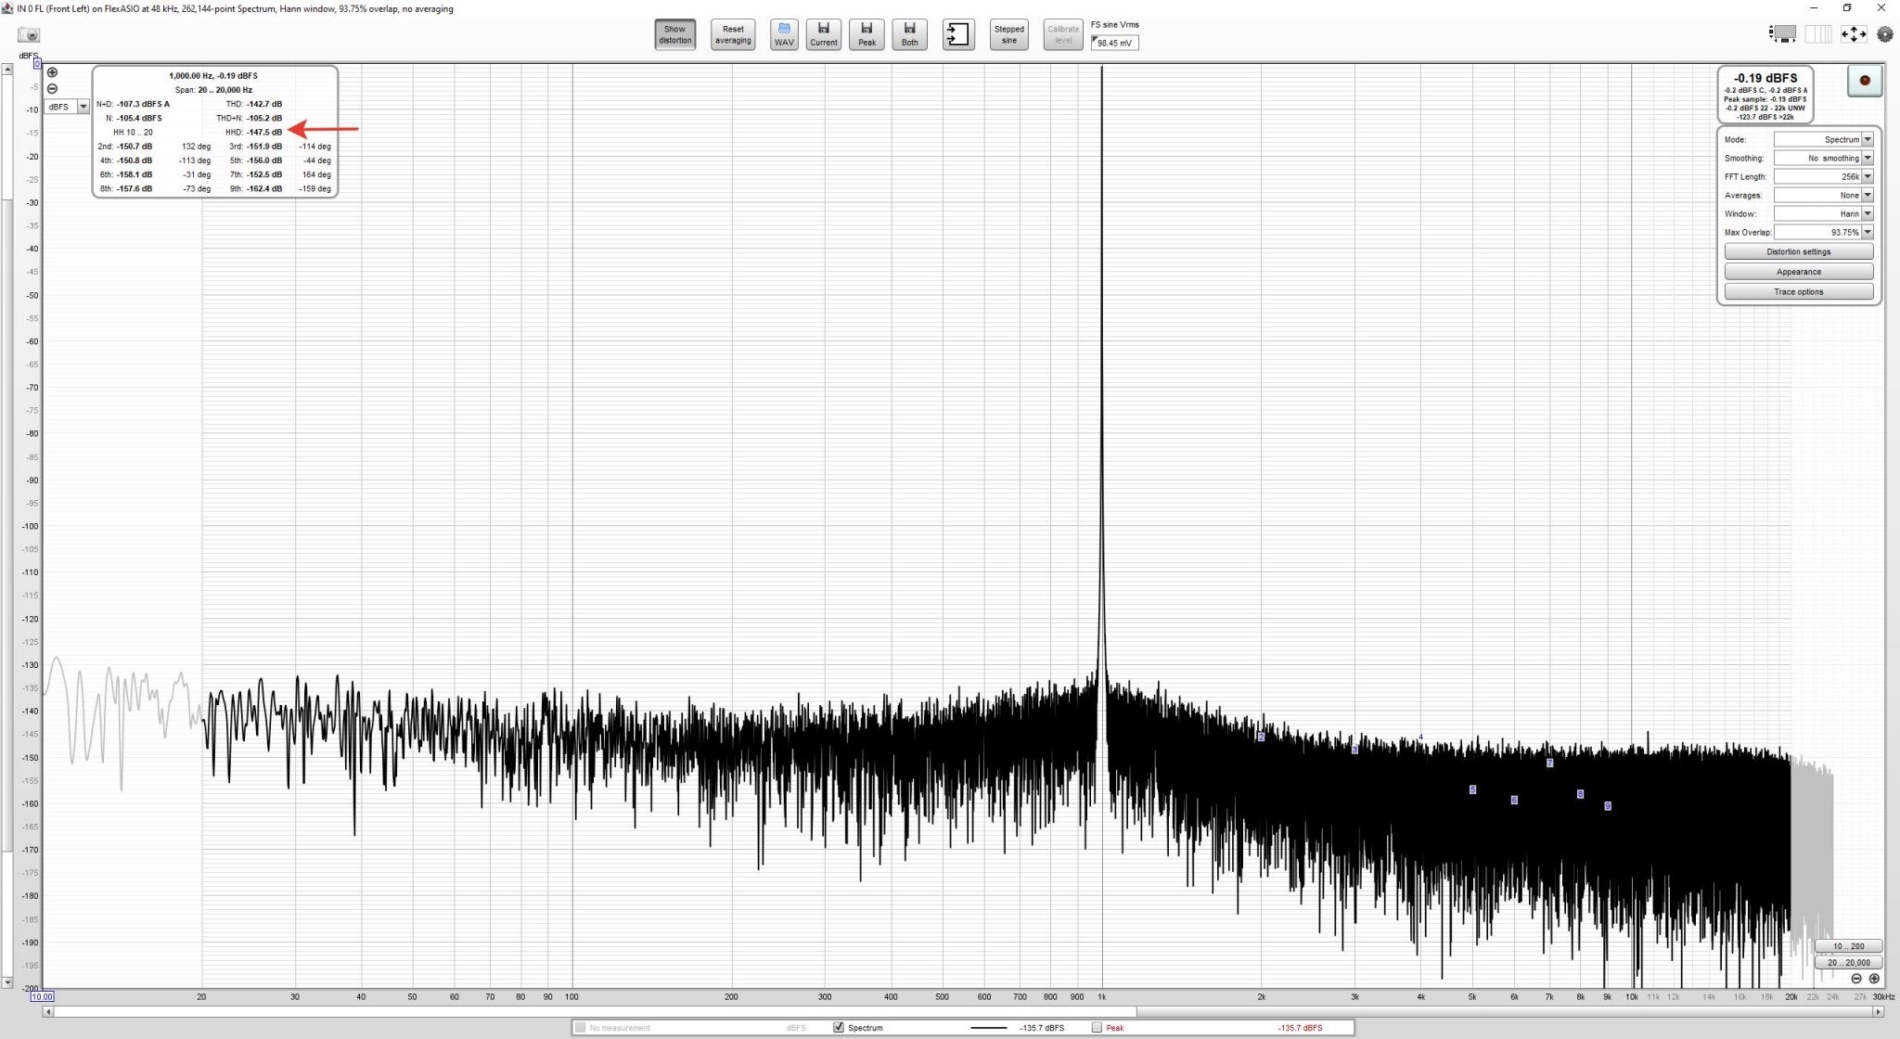The image size is (1900, 1039).
Task: Click the Peak sample -0.19 dBFS text
Action: [x=1765, y=99]
